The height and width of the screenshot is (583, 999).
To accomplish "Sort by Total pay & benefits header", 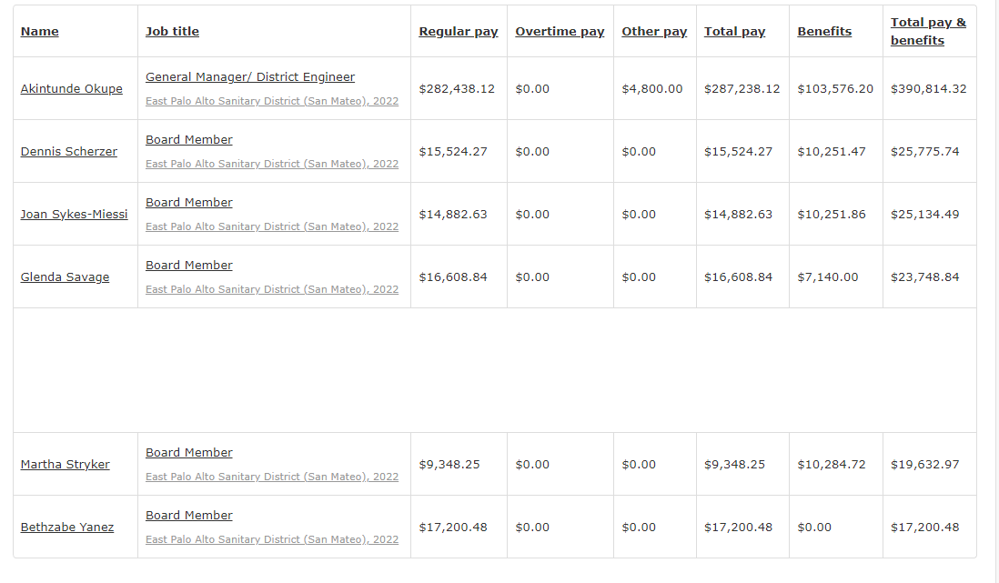I will point(928,31).
